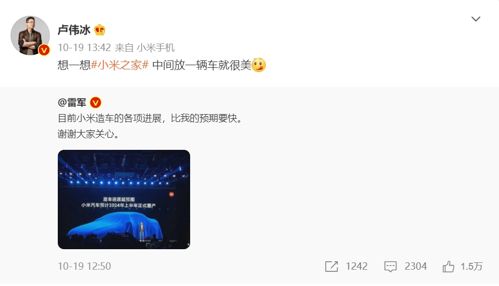The height and width of the screenshot is (286, 499).
Task: Open the quoted post text about 小米造车
Action: tap(151, 126)
